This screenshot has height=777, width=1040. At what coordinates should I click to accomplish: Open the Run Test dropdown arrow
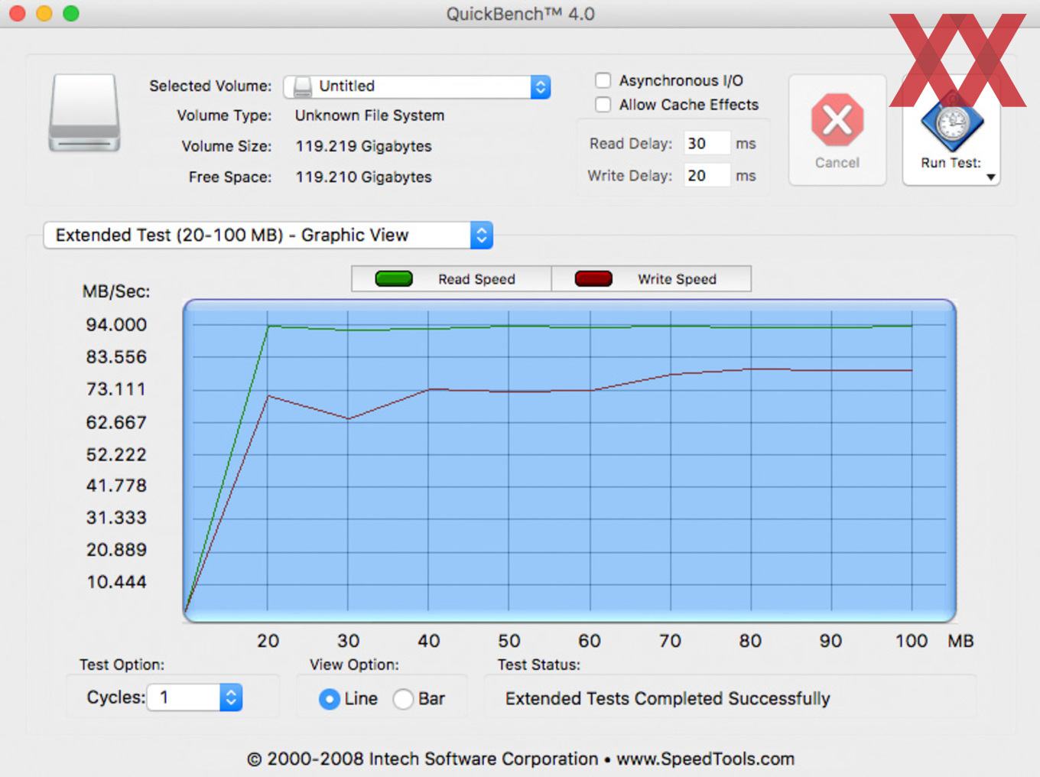tap(991, 177)
